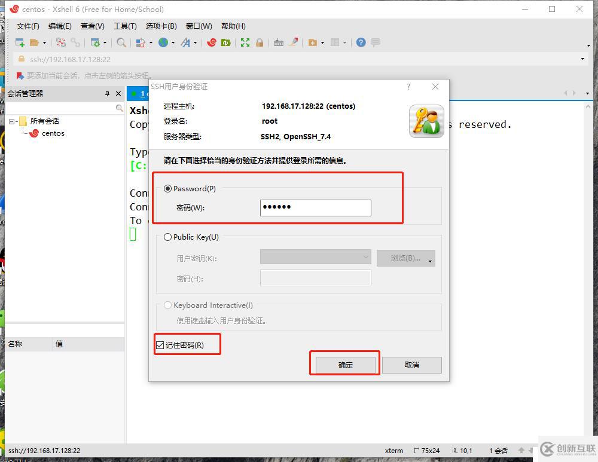Launch the red Xmanager swirl icon
Image resolution: width=598 pixels, height=462 pixels.
coord(212,42)
